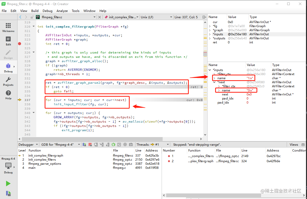The image size is (307, 199).
Task: Click Line: 337, Col: 5 position indicator
Action: click(x=186, y=17)
